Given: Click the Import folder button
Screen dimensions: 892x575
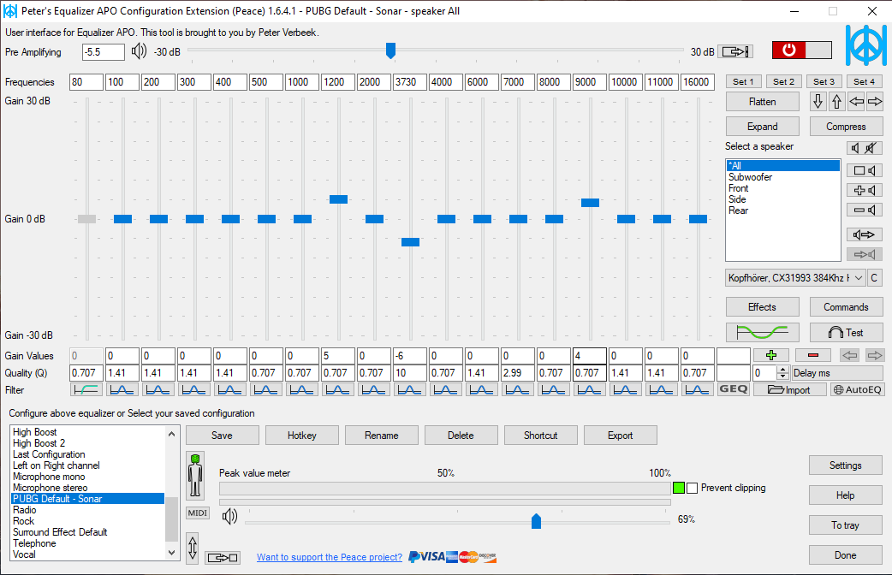Looking at the screenshot, I should (789, 389).
